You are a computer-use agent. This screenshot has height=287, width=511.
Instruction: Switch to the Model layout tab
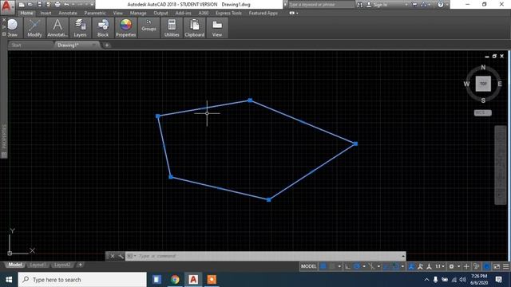click(x=15, y=265)
